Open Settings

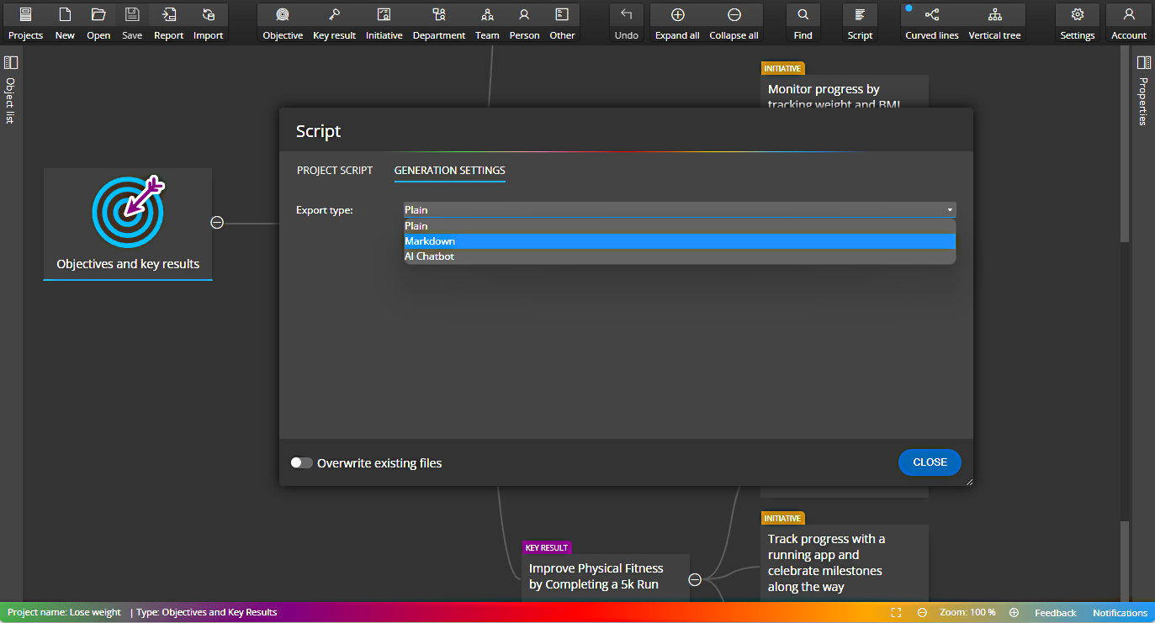click(x=1077, y=23)
